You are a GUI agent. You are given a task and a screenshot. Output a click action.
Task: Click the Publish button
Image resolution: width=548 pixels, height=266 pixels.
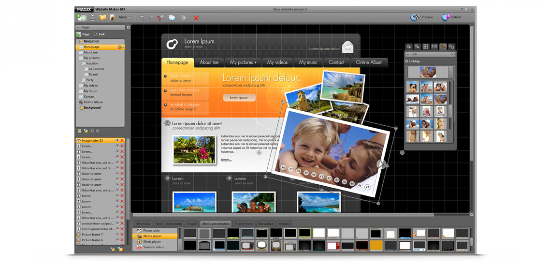pos(451,17)
